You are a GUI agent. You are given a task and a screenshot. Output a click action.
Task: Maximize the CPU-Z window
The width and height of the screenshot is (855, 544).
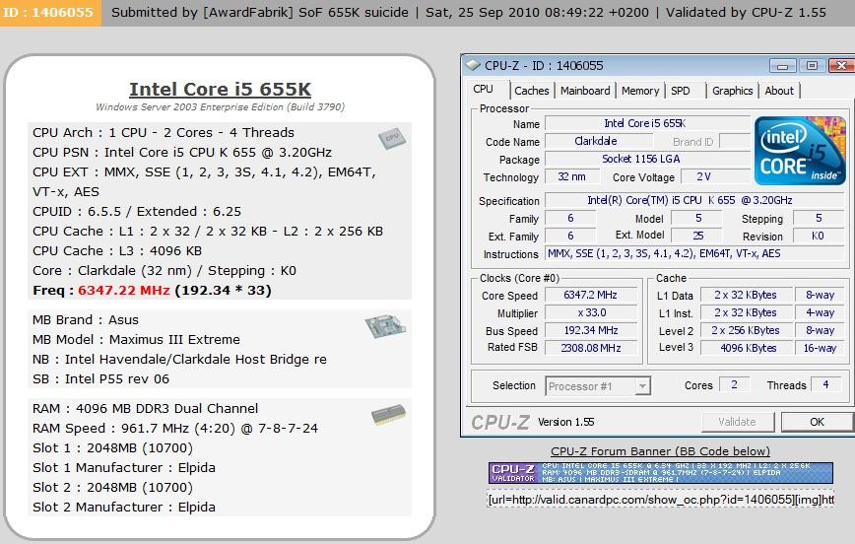pos(812,66)
